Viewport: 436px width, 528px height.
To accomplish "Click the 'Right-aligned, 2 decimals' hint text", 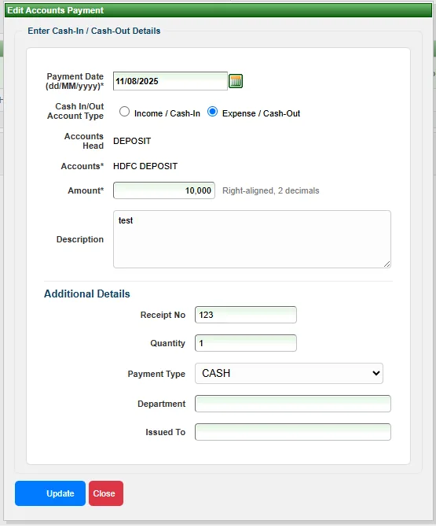I will pyautogui.click(x=270, y=190).
